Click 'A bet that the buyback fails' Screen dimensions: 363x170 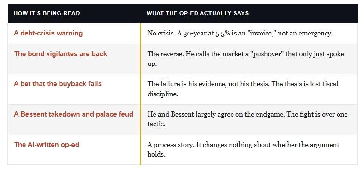click(x=58, y=84)
